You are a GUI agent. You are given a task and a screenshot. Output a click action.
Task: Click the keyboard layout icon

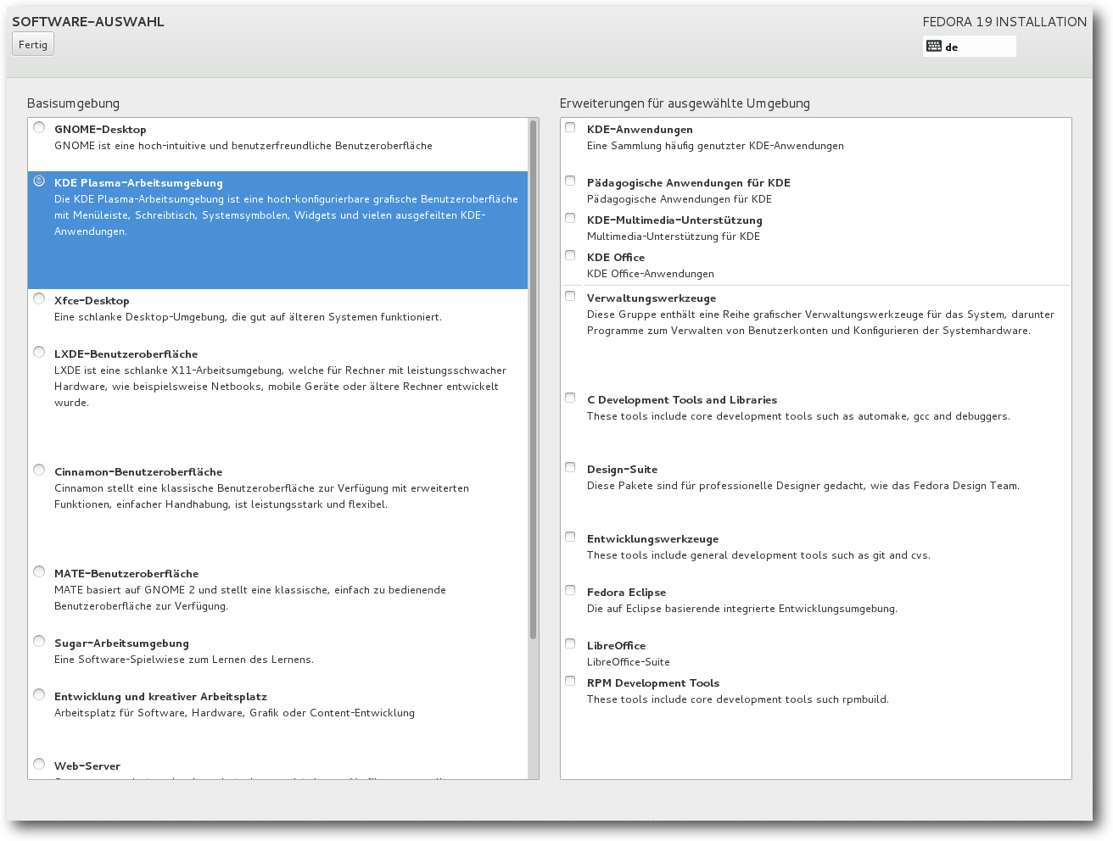coord(934,47)
